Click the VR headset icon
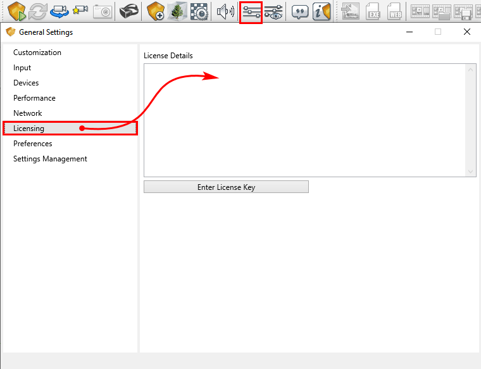The height and width of the screenshot is (369, 481). click(x=129, y=11)
